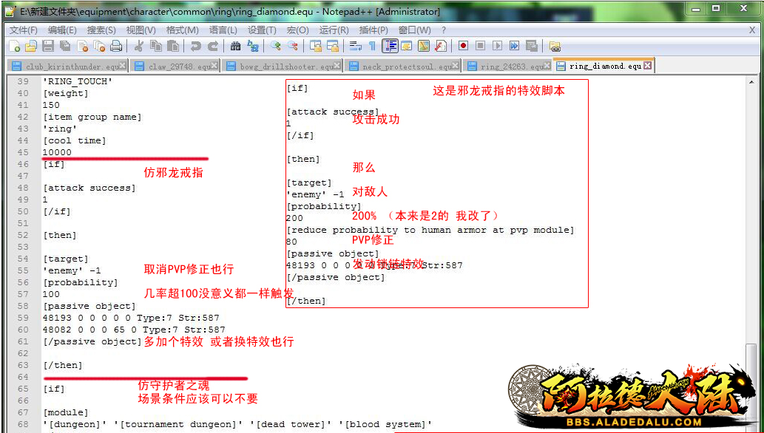Image resolution: width=764 pixels, height=433 pixels.
Task: Close the claw_29748.equ tab
Action: (x=215, y=66)
